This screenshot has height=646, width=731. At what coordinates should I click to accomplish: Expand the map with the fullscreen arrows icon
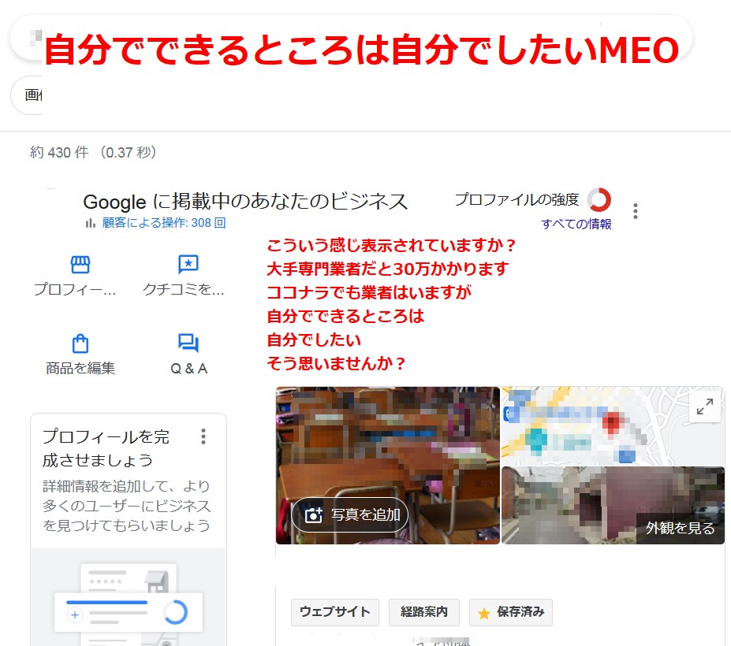706,407
